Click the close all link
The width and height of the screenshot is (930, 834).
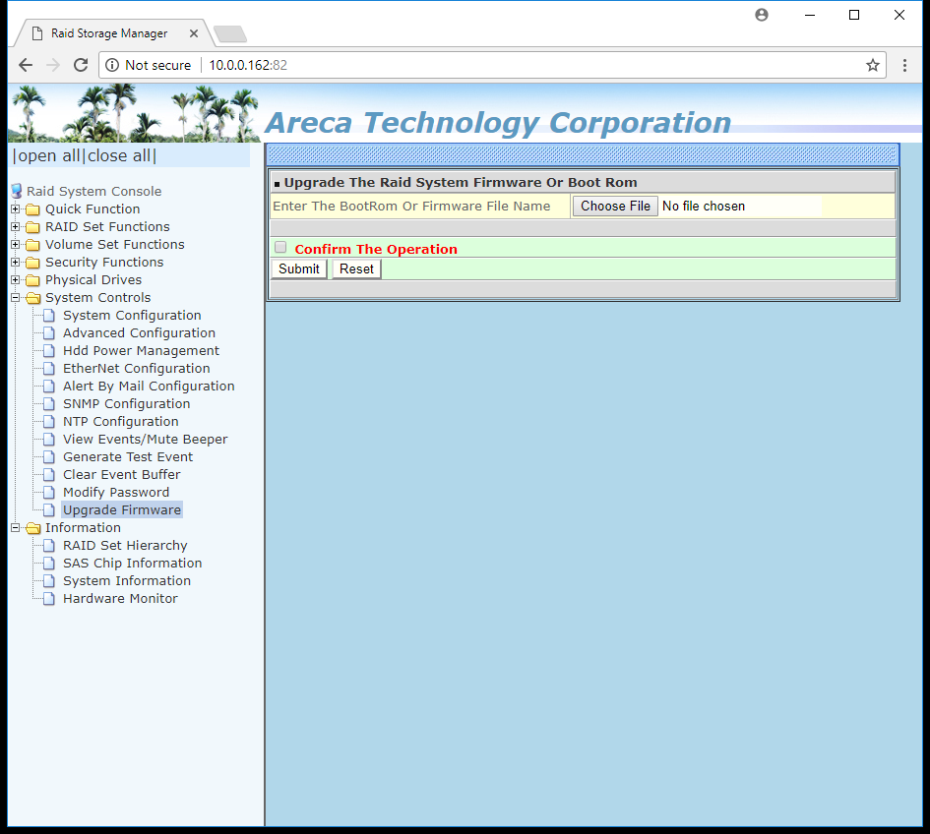[119, 156]
